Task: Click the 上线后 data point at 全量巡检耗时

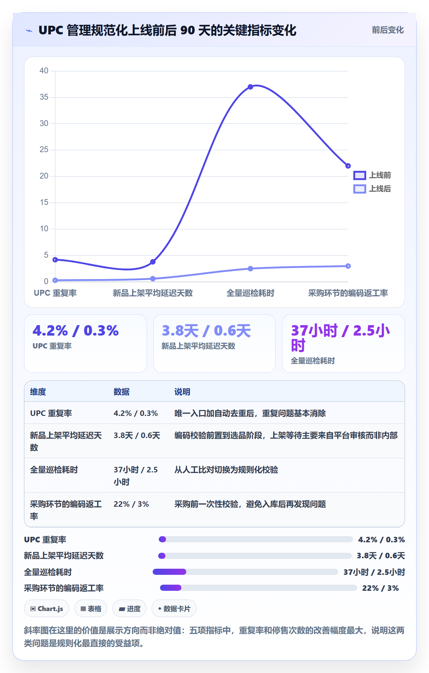Action: [x=250, y=268]
